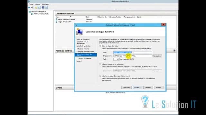The image size is (206, 115).
Task: Select Créer un disque dur virtuel option
Action: tap(100, 46)
